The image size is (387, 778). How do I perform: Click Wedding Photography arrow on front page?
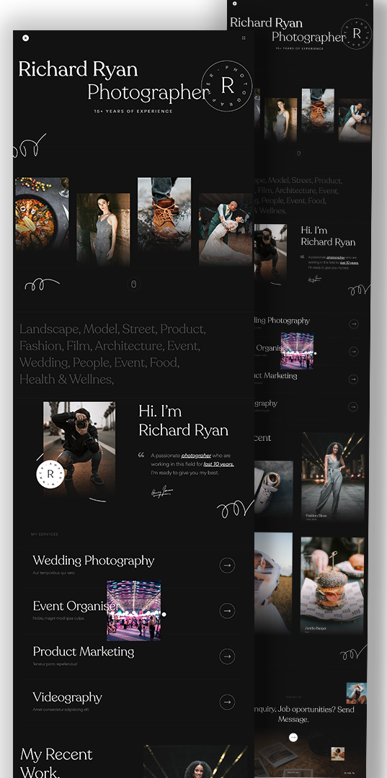(227, 565)
